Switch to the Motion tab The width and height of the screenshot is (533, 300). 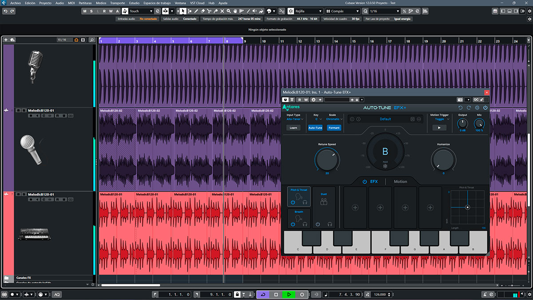400,181
